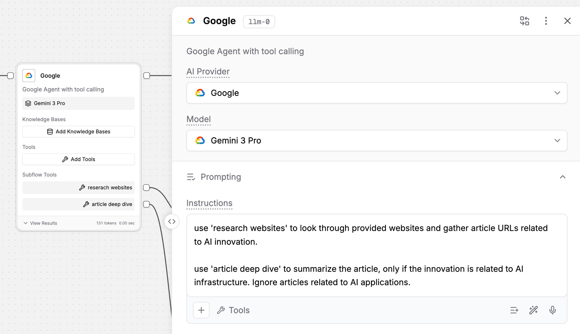The width and height of the screenshot is (580, 334).
Task: Open the Gemini 3 Pro model dropdown
Action: tap(377, 141)
